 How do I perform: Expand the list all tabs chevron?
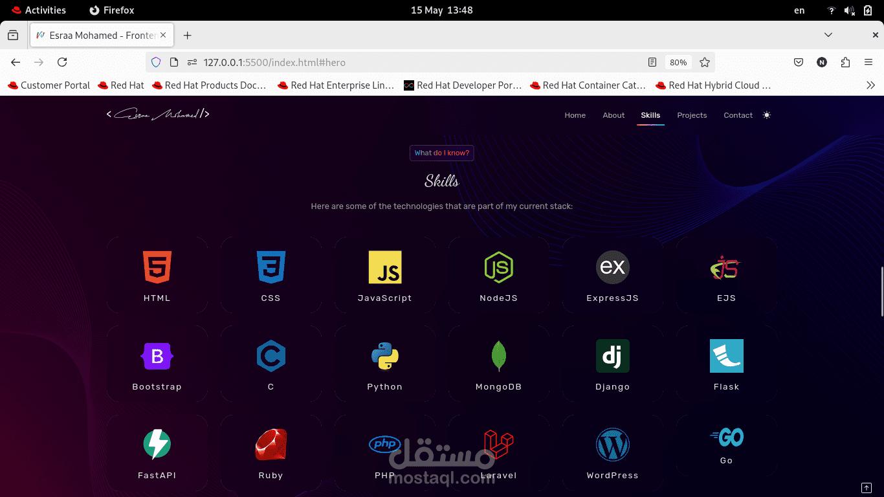click(828, 35)
